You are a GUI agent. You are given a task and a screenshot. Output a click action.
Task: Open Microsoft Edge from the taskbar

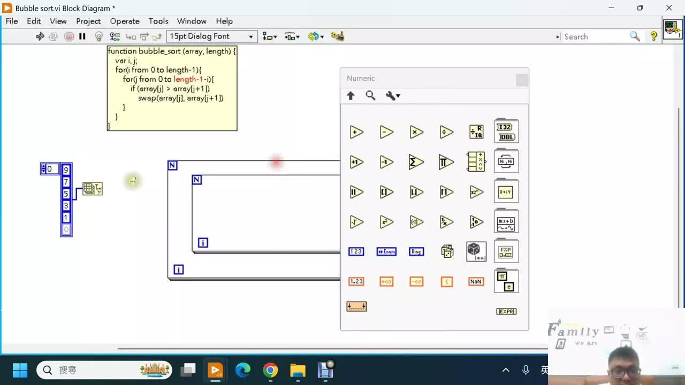point(243,370)
